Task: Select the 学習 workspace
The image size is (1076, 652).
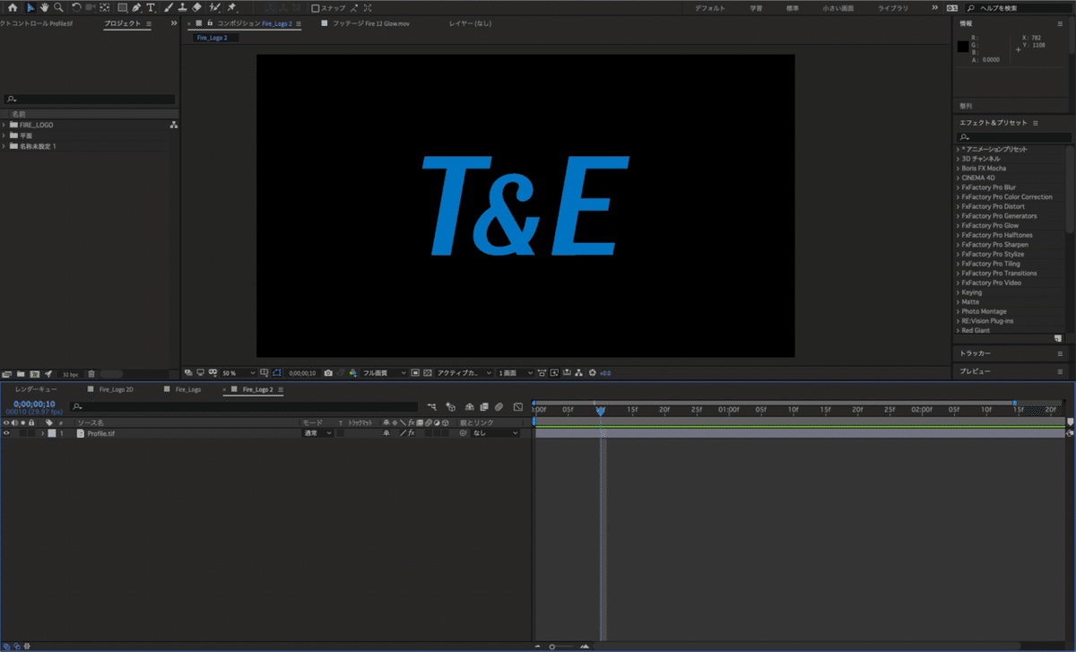Action: (x=757, y=7)
